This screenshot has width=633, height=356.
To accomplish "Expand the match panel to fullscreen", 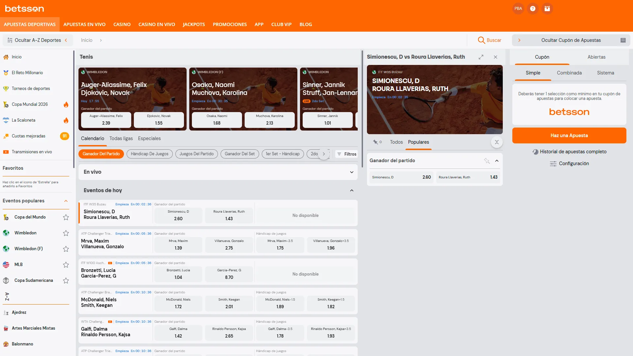I will (x=481, y=57).
